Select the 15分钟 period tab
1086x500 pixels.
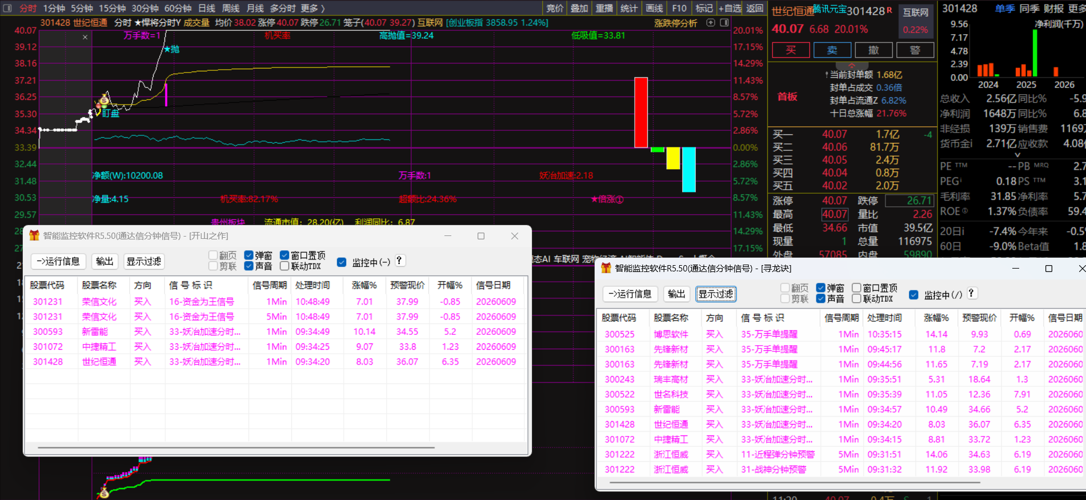tap(112, 8)
